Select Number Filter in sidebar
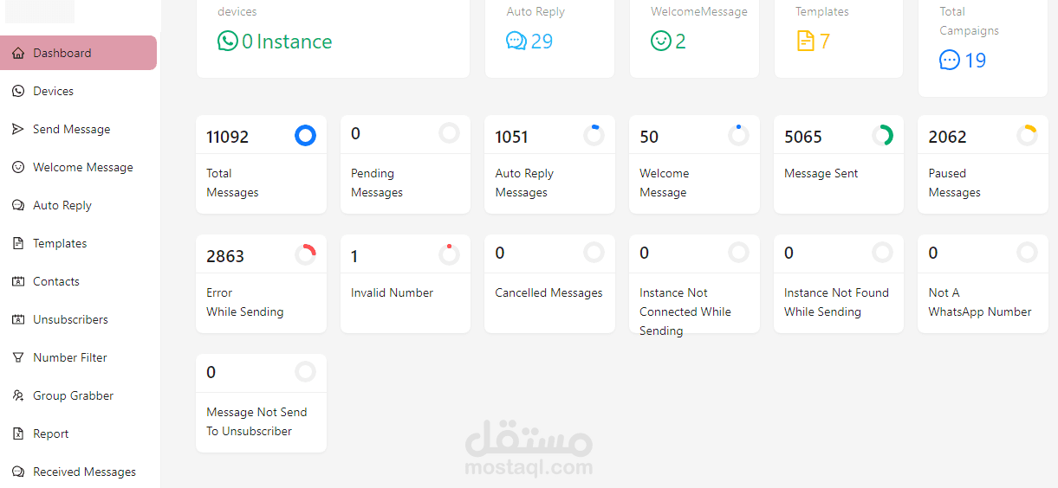1058x488 pixels. pyautogui.click(x=79, y=357)
